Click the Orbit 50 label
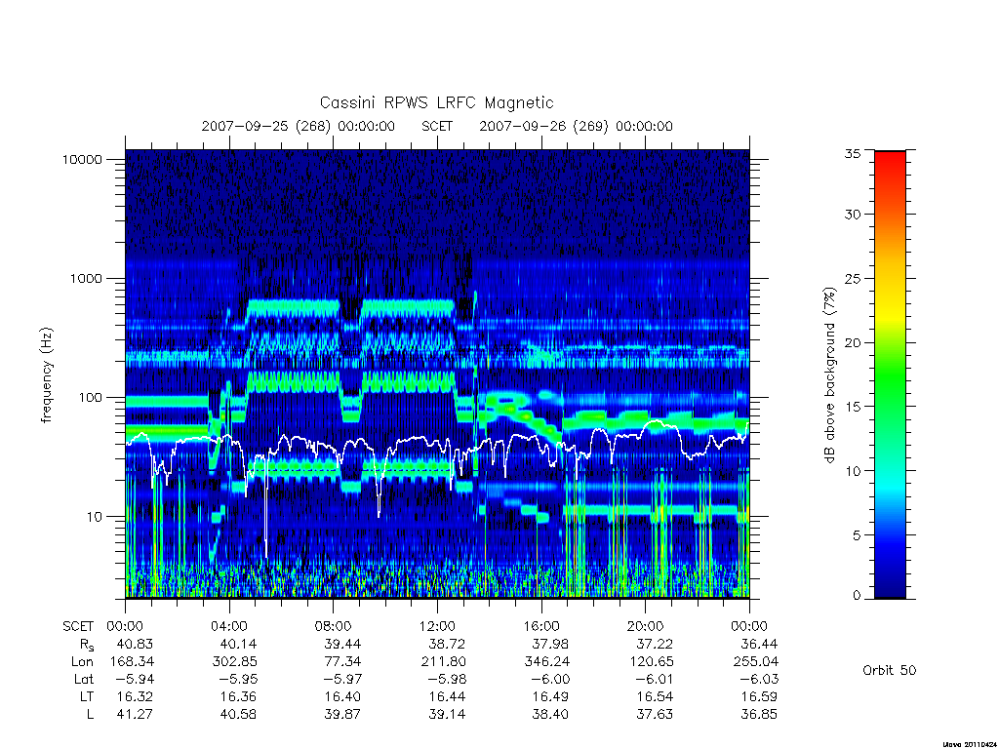This screenshot has width=999, height=749. coord(890,670)
